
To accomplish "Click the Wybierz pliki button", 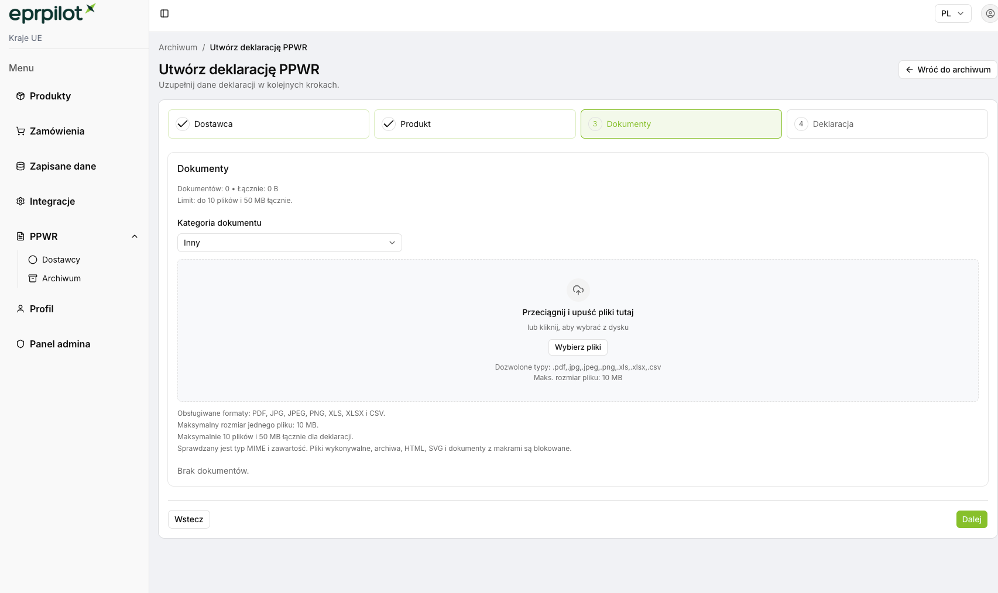I will click(x=578, y=347).
